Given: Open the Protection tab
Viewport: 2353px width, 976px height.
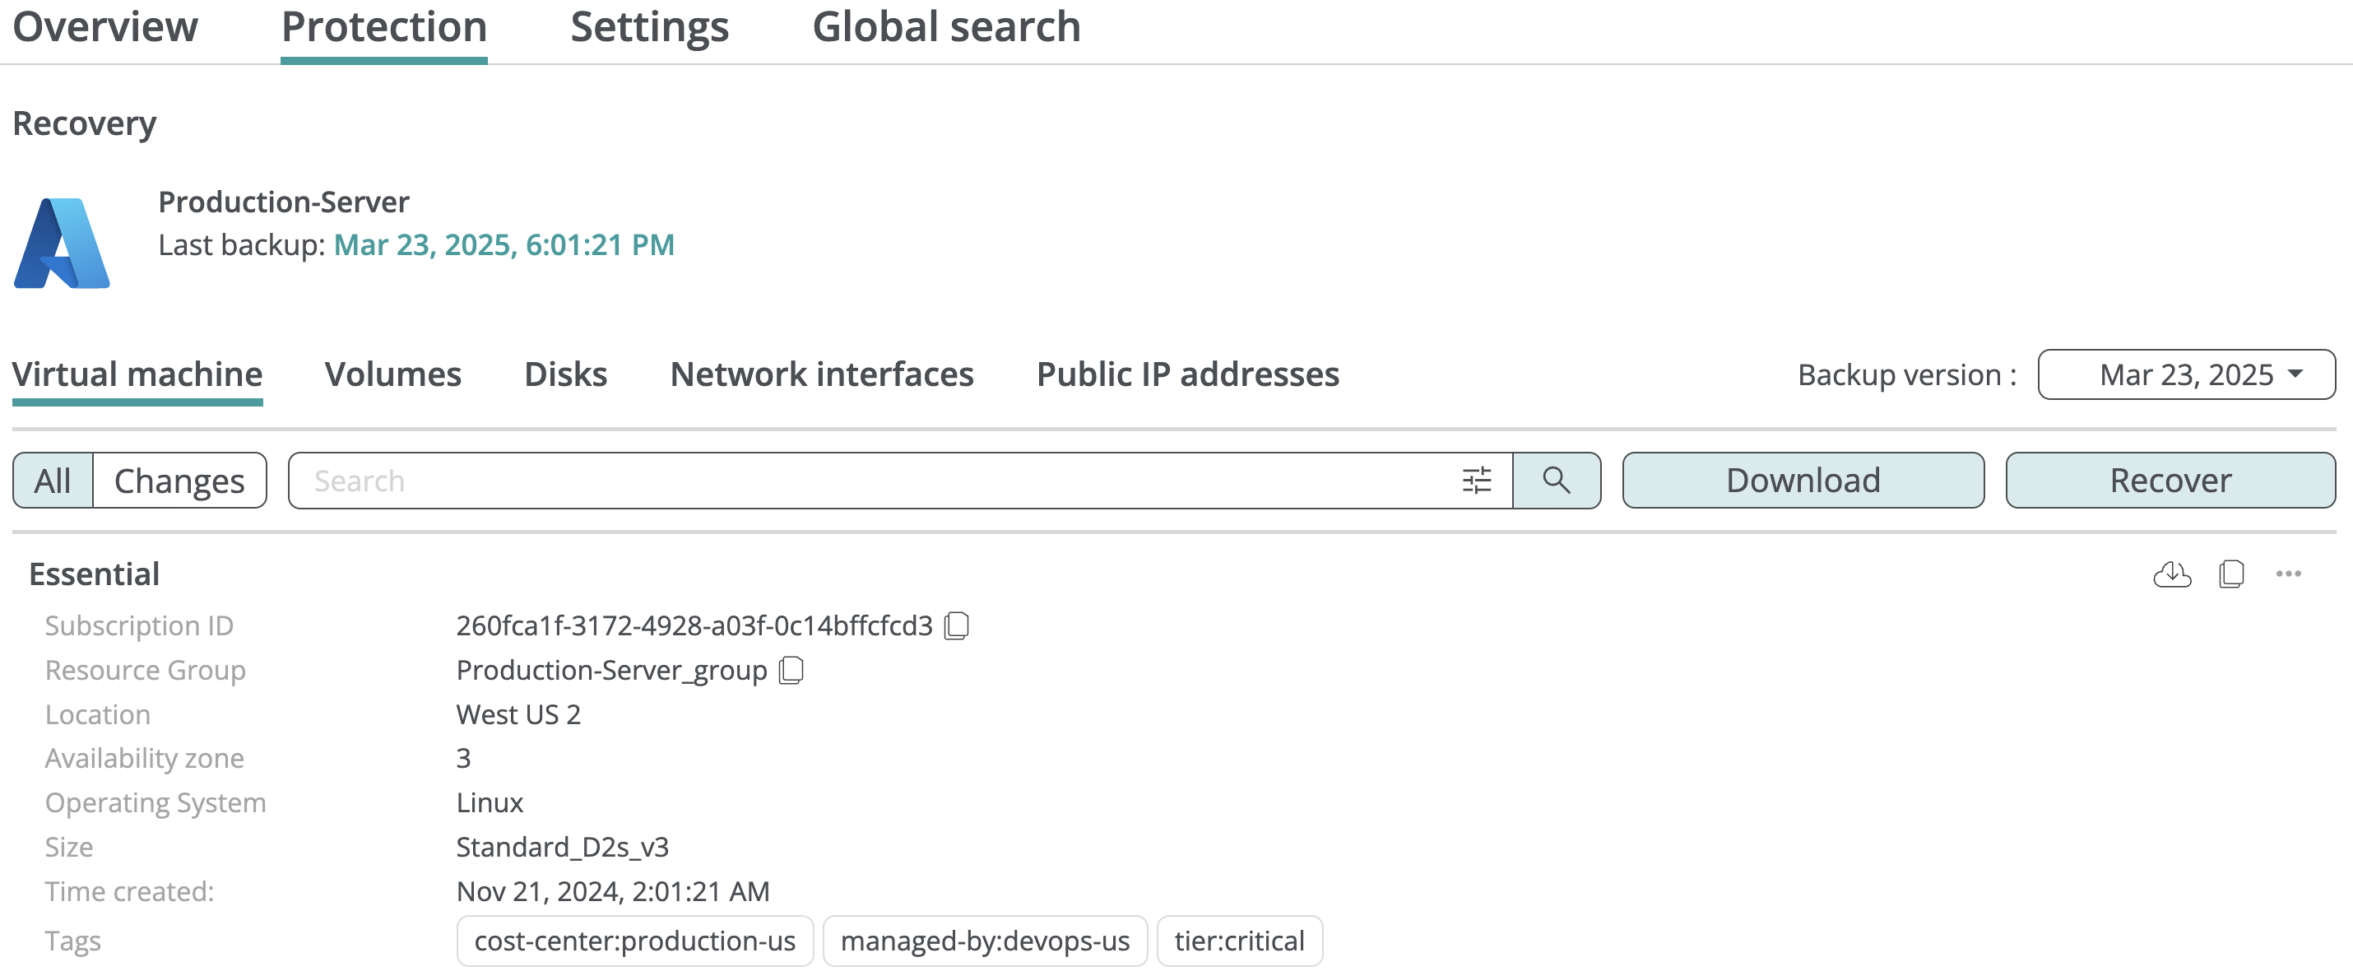Looking at the screenshot, I should [x=384, y=27].
